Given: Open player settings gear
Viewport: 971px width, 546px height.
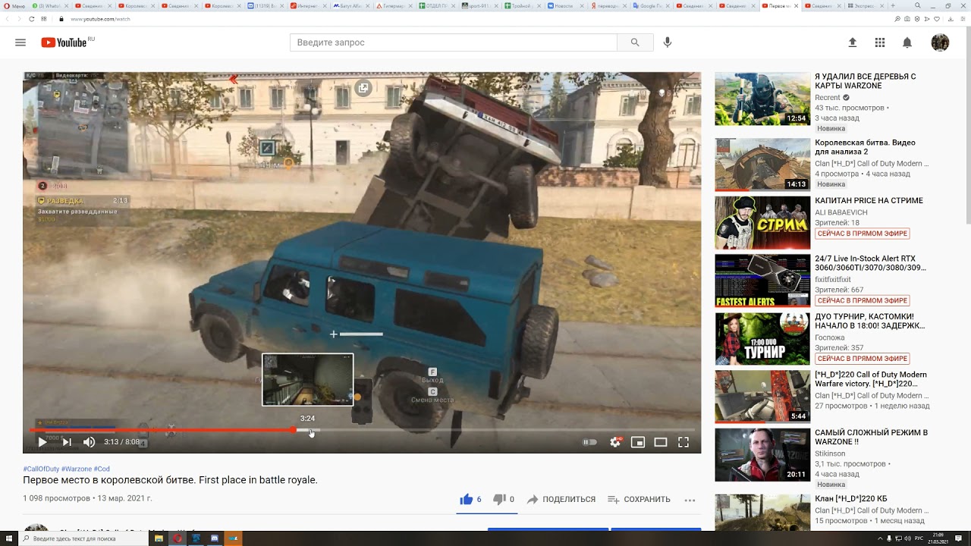Looking at the screenshot, I should [615, 442].
